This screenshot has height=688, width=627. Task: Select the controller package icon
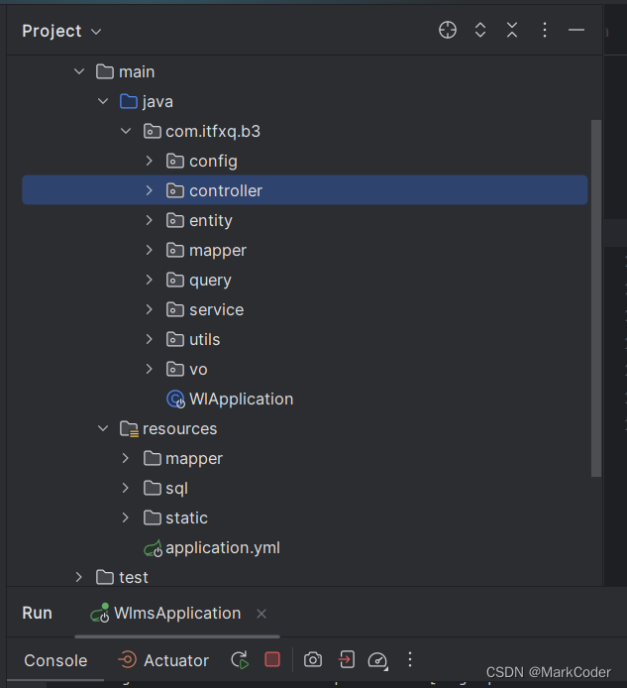pos(175,190)
